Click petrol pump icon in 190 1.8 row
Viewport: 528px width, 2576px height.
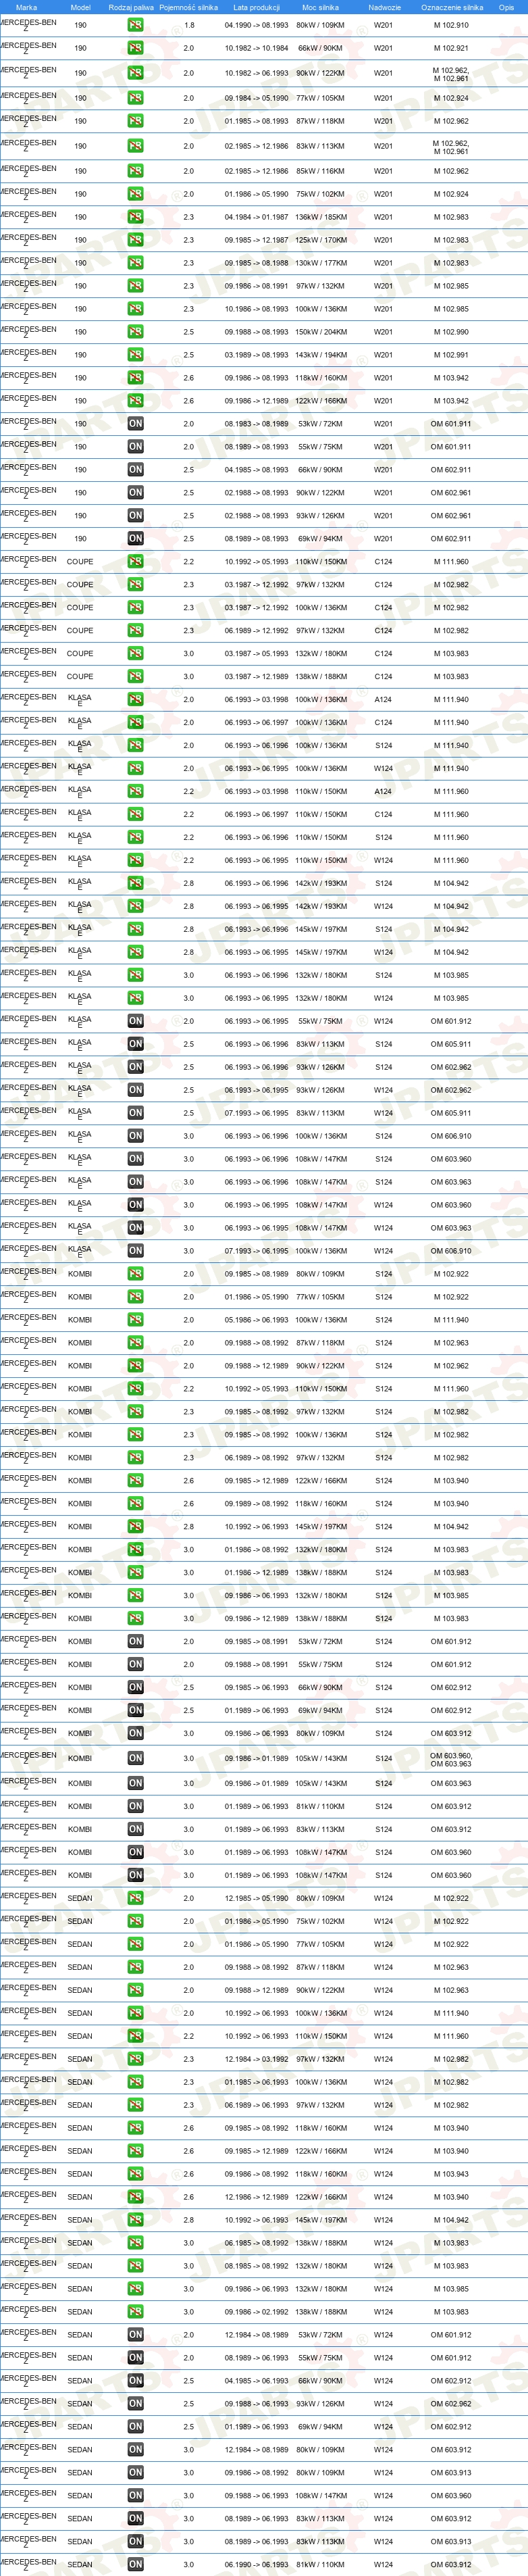(135, 25)
